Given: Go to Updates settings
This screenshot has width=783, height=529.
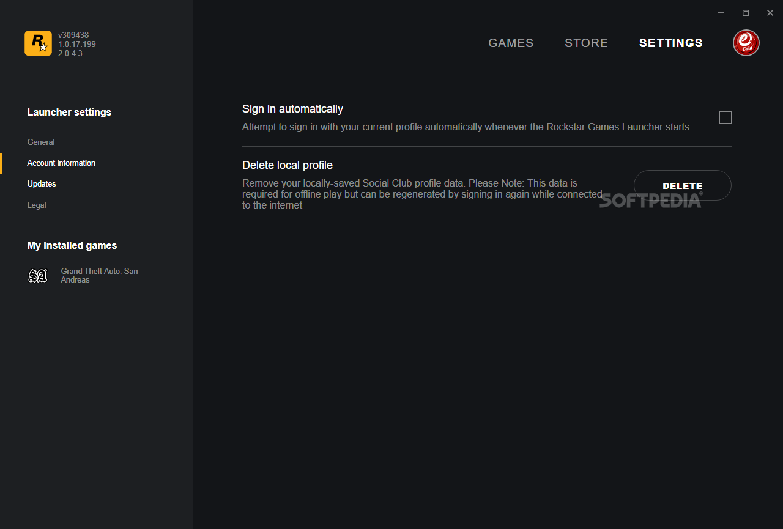Looking at the screenshot, I should pyautogui.click(x=42, y=183).
